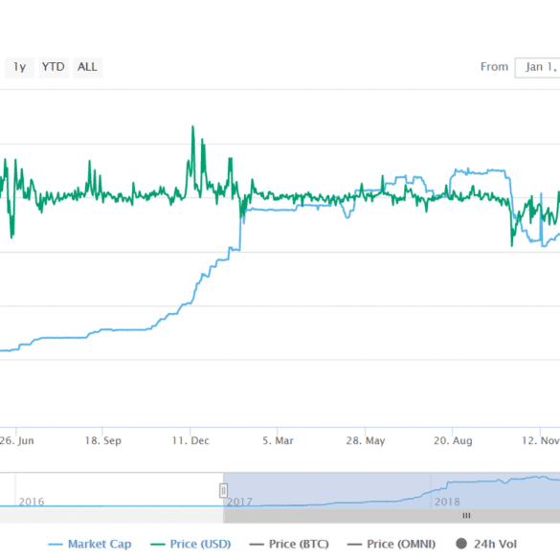Click the grey dash icon before Price (OMNI)

pyautogui.click(x=354, y=545)
